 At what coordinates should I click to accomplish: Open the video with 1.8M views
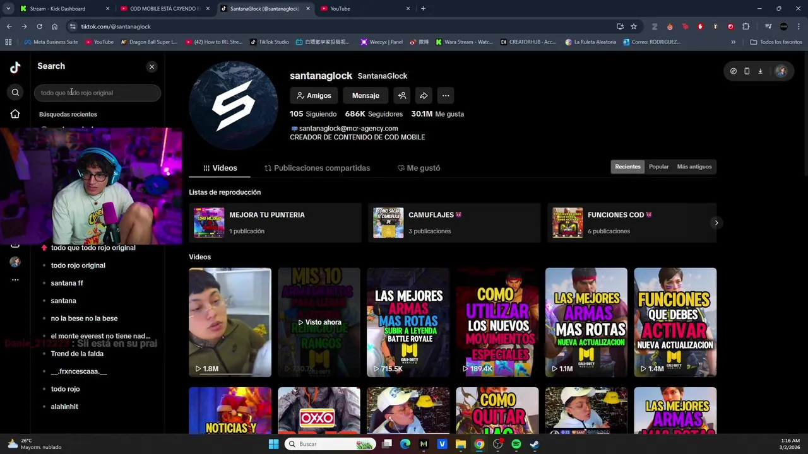tap(230, 322)
